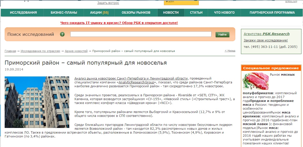Click the apartment buildings article photo
This screenshot has height=147, width=303.
pos(37,102)
